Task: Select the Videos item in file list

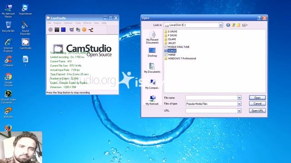Action: click(x=170, y=55)
